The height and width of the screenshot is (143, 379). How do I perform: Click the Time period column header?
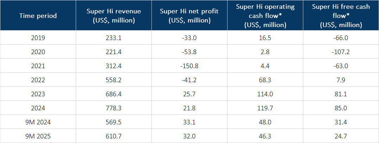(x=38, y=15)
